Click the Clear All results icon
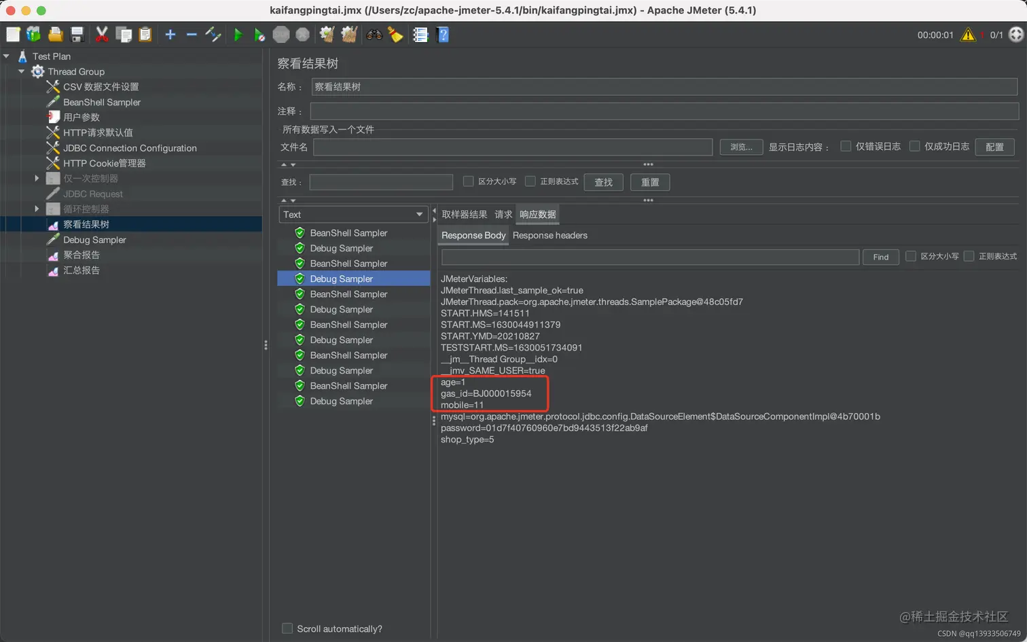1027x642 pixels. pyautogui.click(x=349, y=34)
